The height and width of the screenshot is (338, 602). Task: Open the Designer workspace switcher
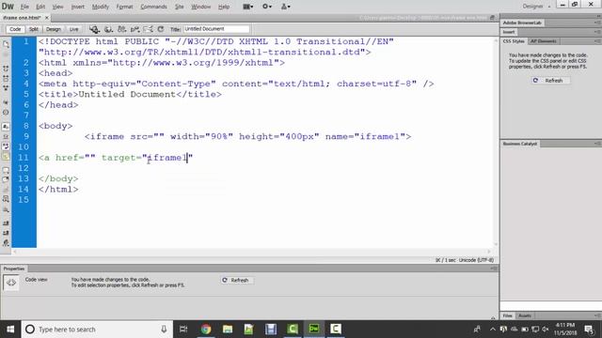[536, 7]
